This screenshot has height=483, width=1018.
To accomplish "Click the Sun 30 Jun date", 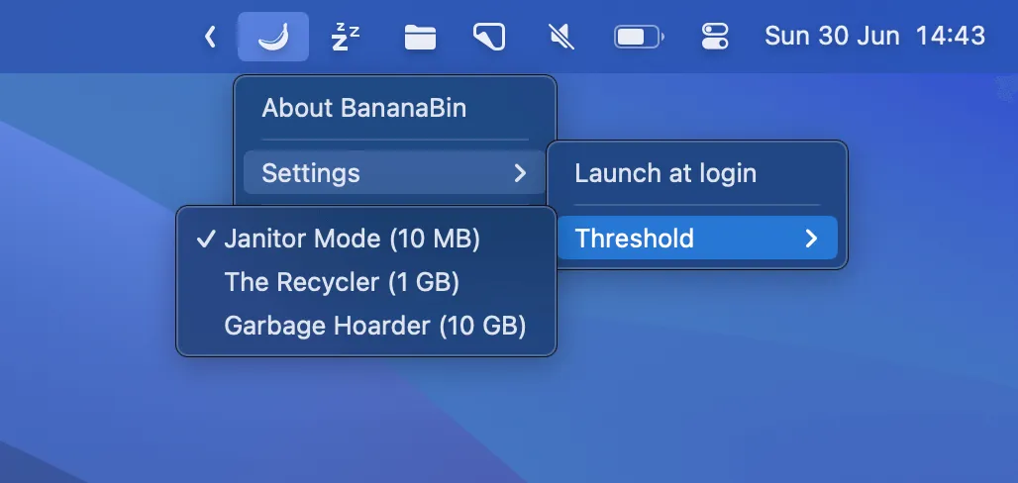I will click(832, 37).
